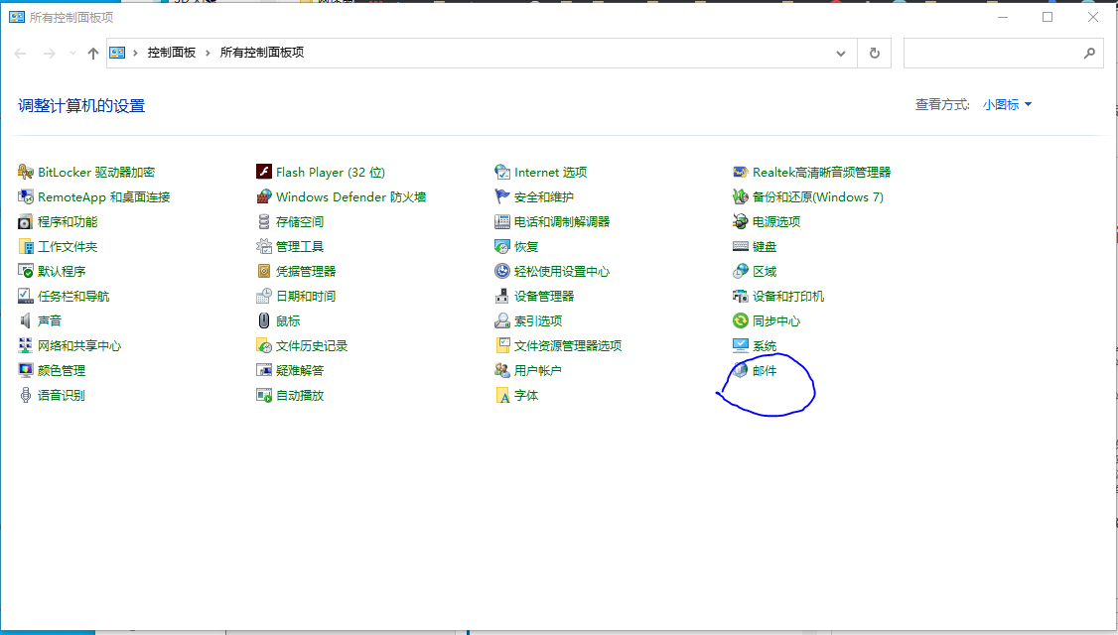Open Windows Defender 防火墙 icon
This screenshot has height=635, width=1118.
264,196
